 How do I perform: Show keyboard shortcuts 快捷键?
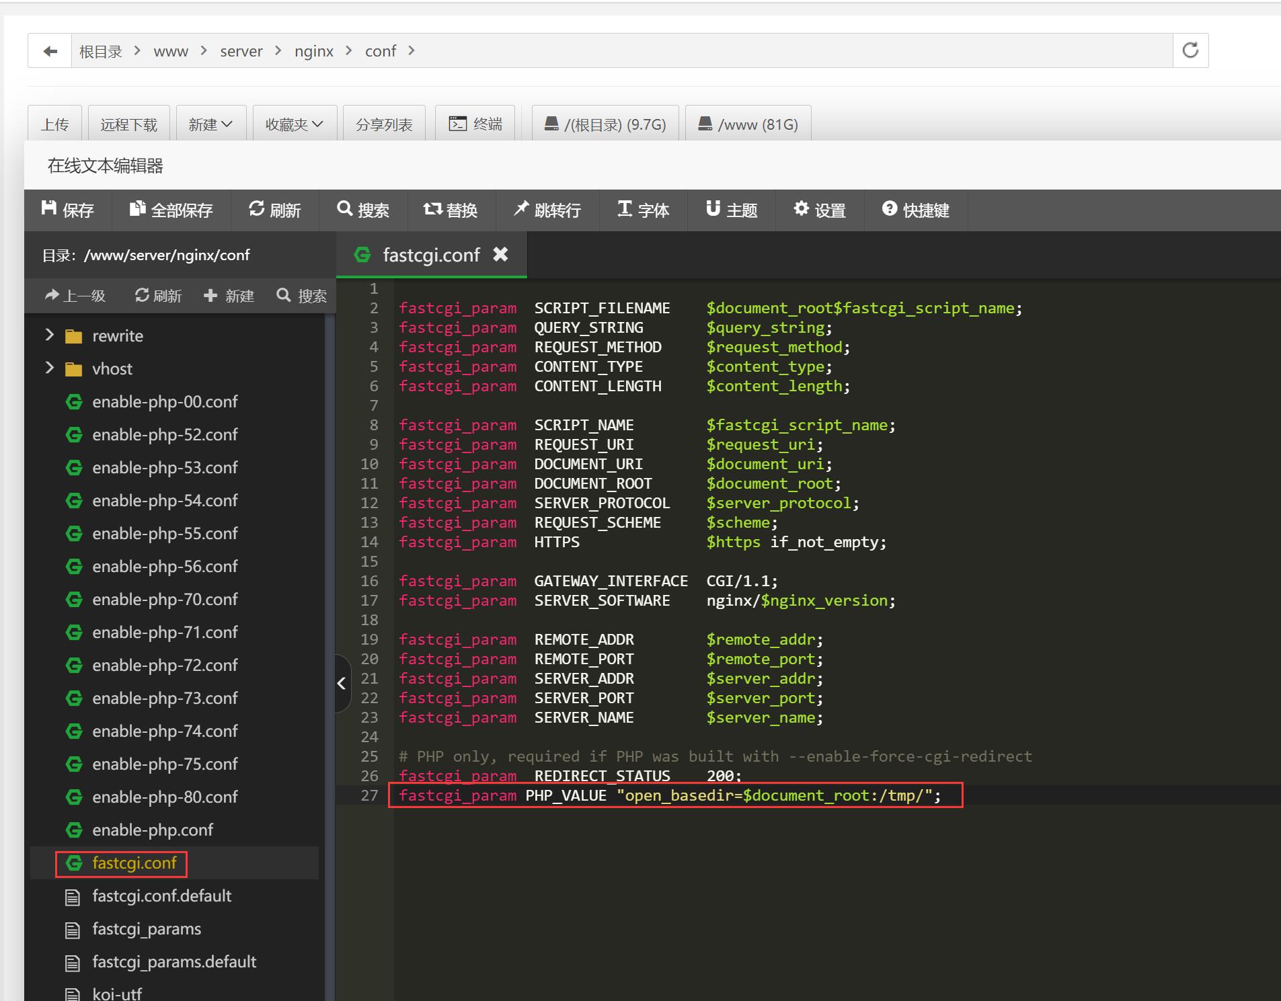pyautogui.click(x=916, y=210)
